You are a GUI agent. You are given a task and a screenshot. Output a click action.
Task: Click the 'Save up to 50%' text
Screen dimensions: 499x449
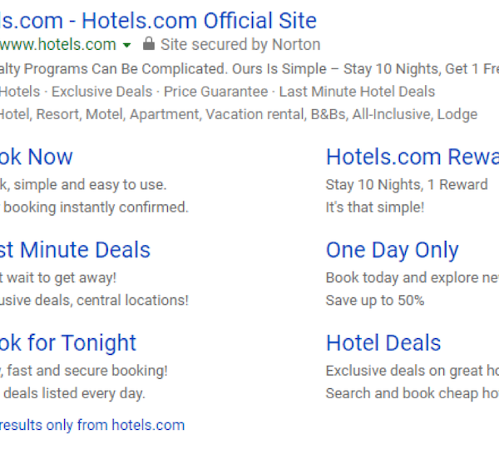click(375, 300)
